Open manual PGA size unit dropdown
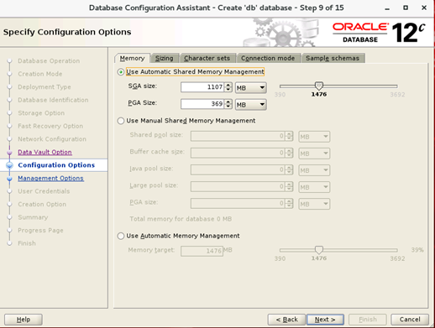The image size is (435, 328). pyautogui.click(x=314, y=204)
